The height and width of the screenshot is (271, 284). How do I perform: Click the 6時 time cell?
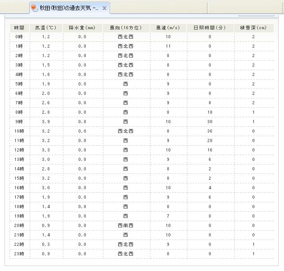tap(19, 93)
